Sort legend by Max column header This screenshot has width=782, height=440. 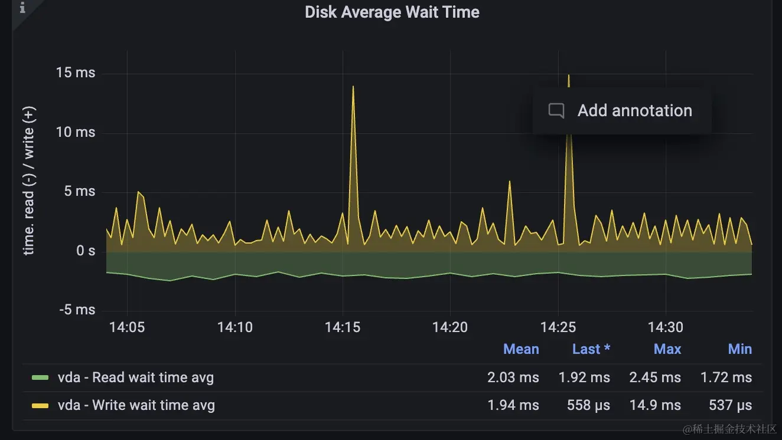tap(667, 349)
